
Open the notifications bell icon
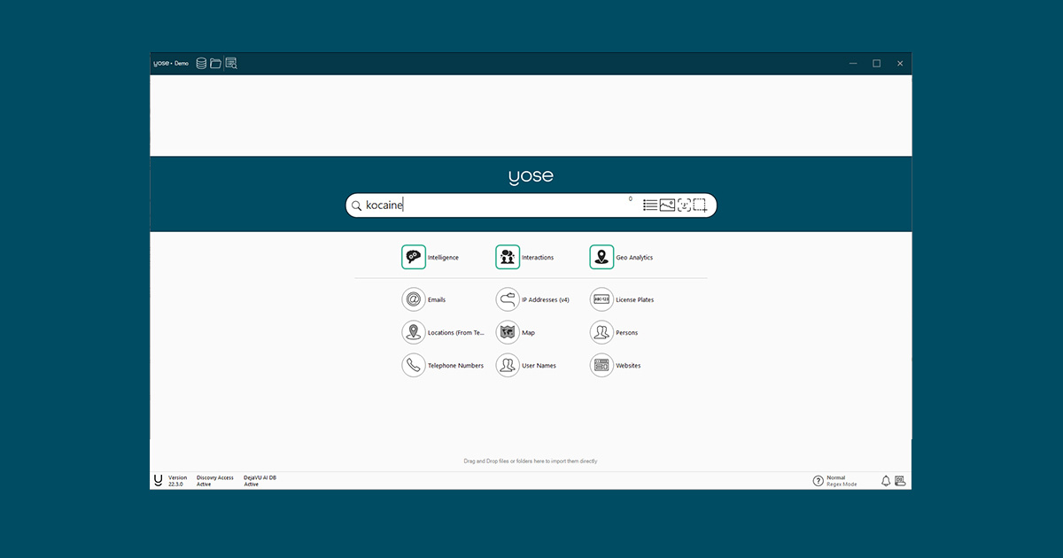click(x=886, y=481)
